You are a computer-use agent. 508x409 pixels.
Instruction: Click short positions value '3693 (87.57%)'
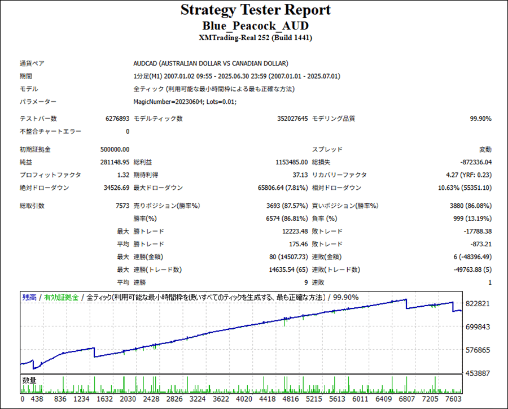click(x=287, y=206)
